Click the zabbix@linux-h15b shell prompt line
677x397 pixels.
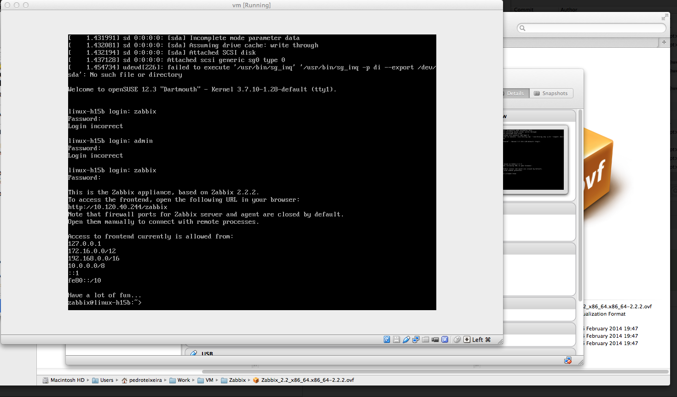click(104, 303)
